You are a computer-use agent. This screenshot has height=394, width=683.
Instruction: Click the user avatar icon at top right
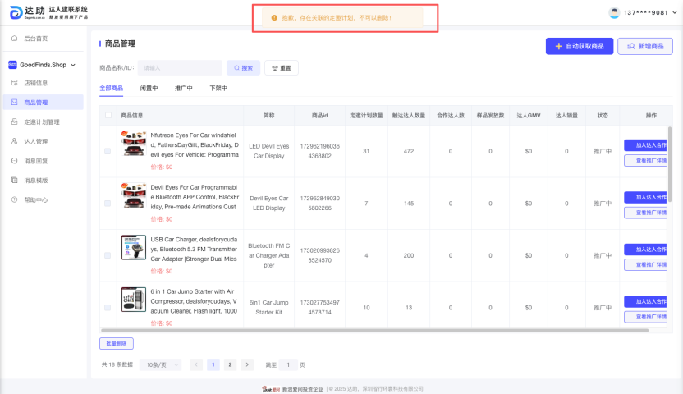(x=614, y=12)
